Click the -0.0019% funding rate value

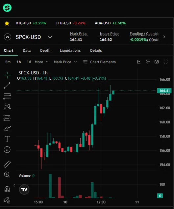coord(138,40)
